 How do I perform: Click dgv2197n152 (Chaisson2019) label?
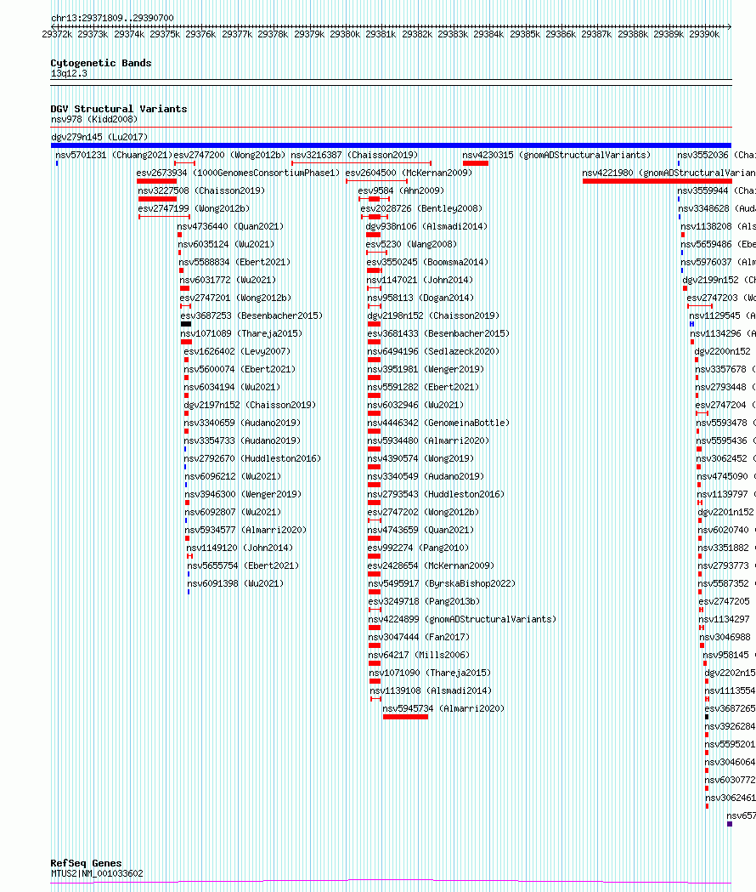click(x=250, y=405)
